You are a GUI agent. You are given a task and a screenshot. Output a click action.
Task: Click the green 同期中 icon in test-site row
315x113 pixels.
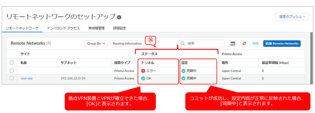coord(183,78)
